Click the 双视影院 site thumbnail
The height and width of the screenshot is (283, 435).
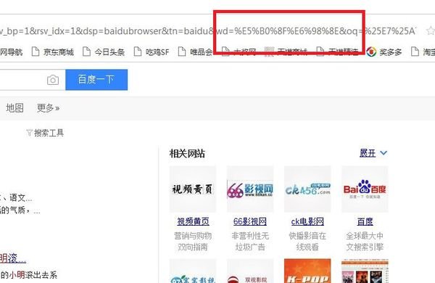[250, 271]
